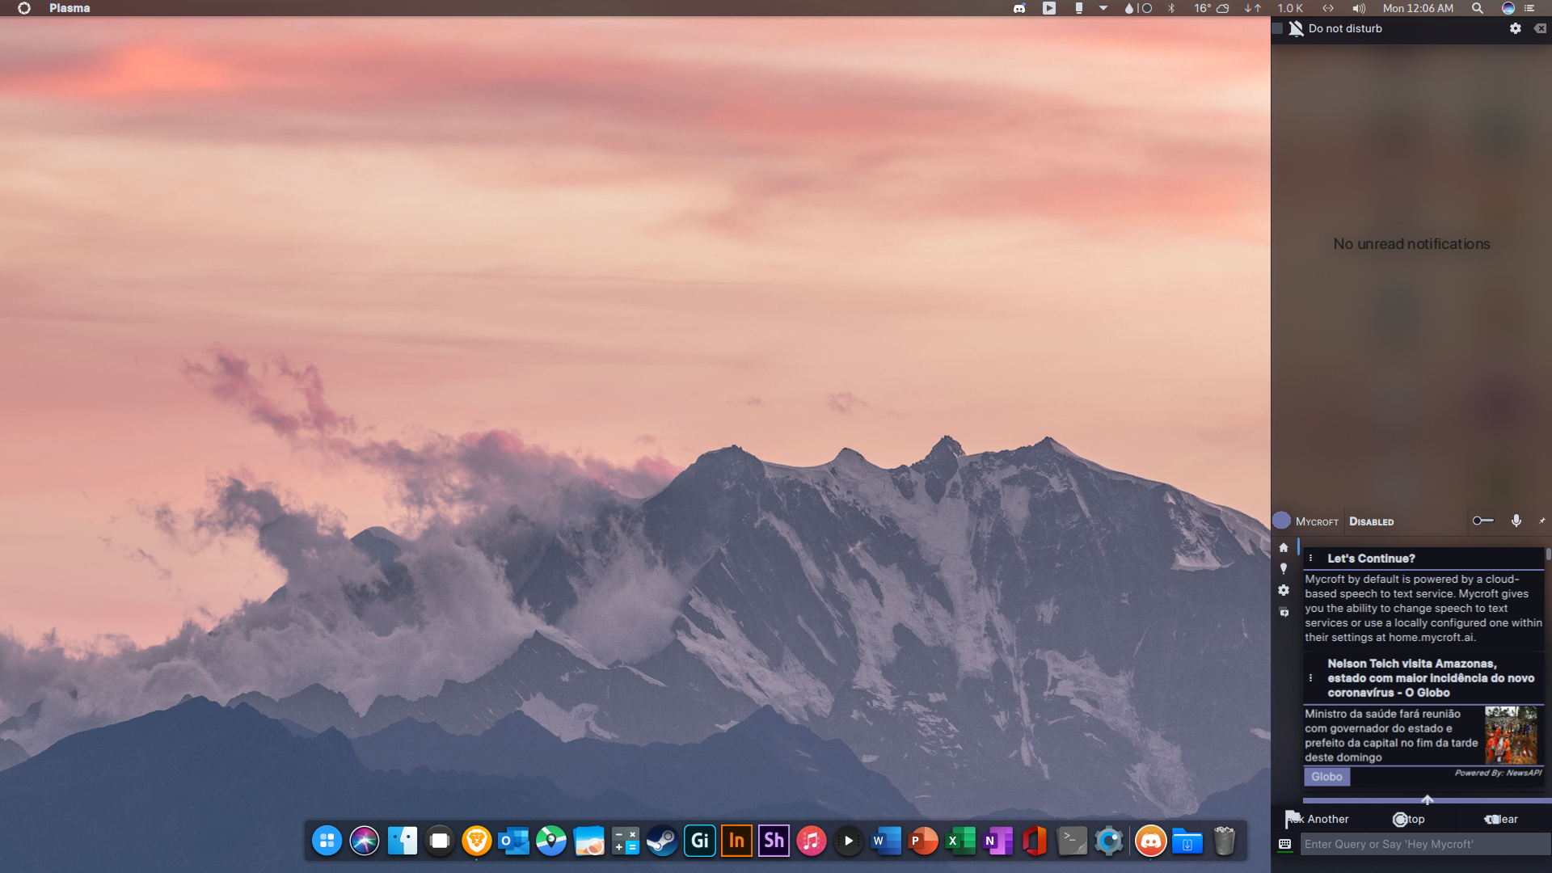
Task: Click the Bluetooth tray icon
Action: click(1171, 8)
